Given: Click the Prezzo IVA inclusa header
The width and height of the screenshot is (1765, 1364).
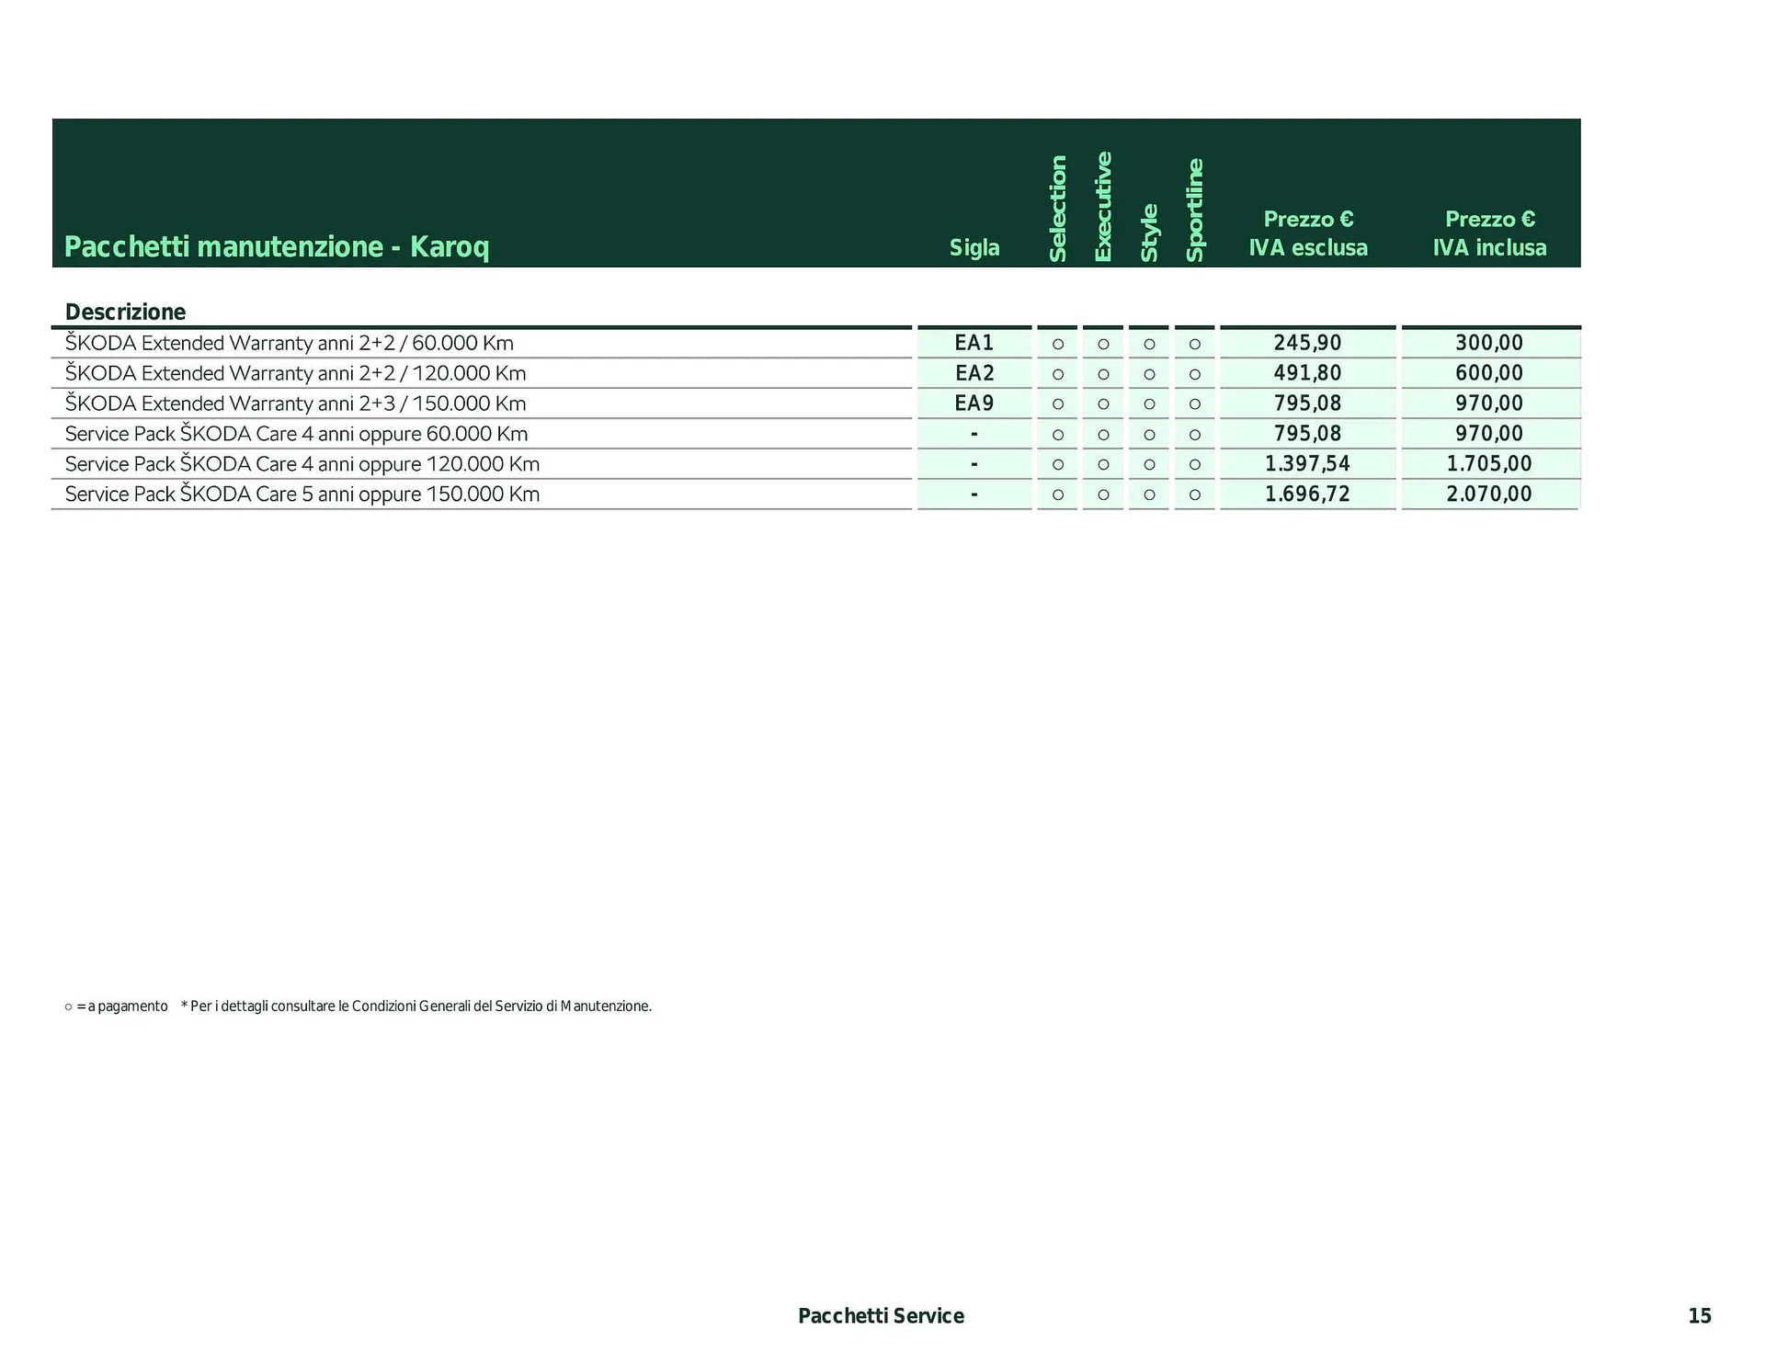Looking at the screenshot, I should coord(1489,233).
